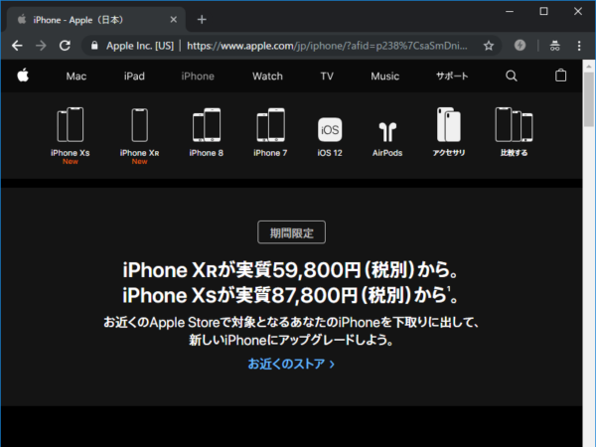Open the サポート menu item
This screenshot has height=447, width=596.
pyautogui.click(x=452, y=75)
